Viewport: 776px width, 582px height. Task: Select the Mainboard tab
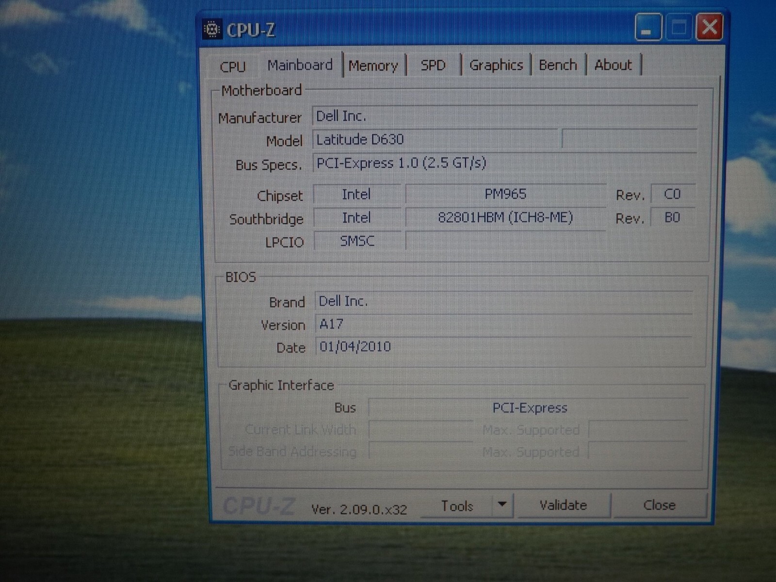[x=300, y=65]
